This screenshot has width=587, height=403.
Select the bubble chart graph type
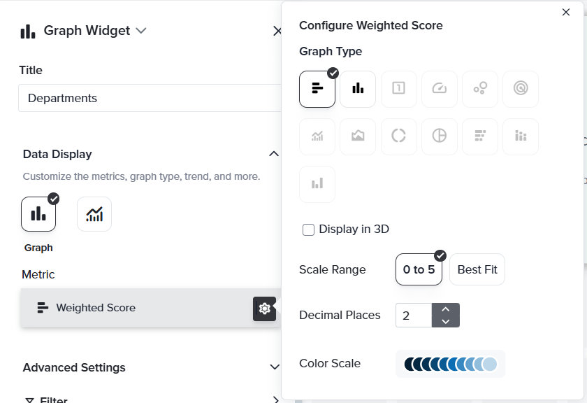[479, 89]
